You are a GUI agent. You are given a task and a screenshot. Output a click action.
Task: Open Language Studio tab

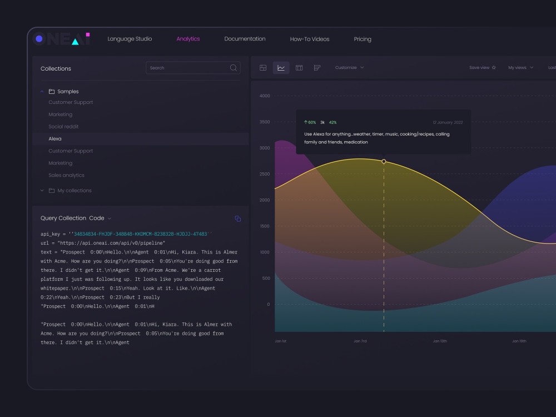(x=130, y=39)
